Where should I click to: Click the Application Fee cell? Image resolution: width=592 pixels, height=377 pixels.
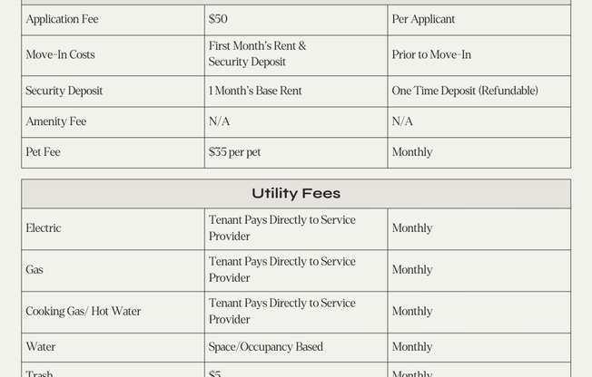tap(62, 19)
